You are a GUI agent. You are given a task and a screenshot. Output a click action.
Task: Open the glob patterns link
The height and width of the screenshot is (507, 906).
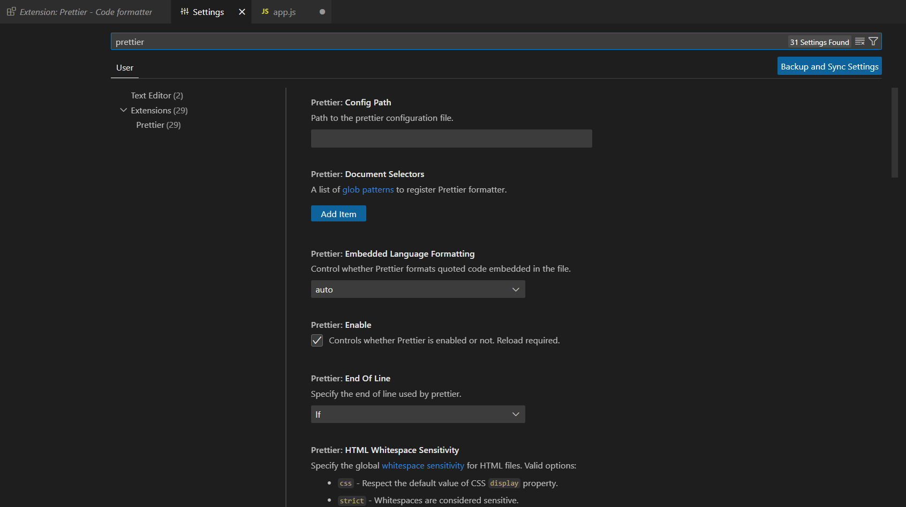click(368, 190)
